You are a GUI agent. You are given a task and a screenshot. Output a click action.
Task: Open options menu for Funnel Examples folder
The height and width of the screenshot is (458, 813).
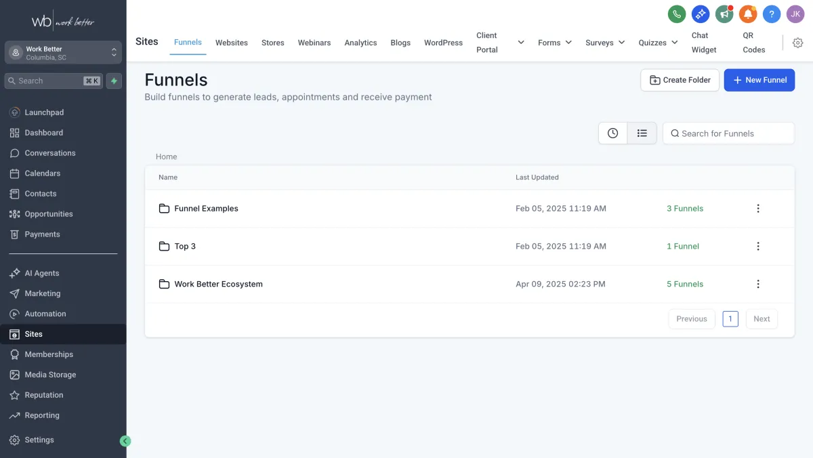(x=758, y=209)
